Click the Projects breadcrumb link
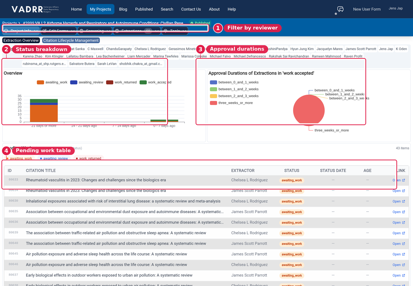Viewport: 413px width, 286px height. coord(9,23)
